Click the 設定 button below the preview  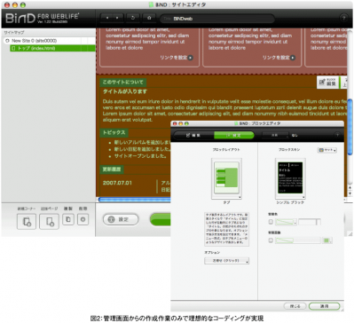point(121,219)
